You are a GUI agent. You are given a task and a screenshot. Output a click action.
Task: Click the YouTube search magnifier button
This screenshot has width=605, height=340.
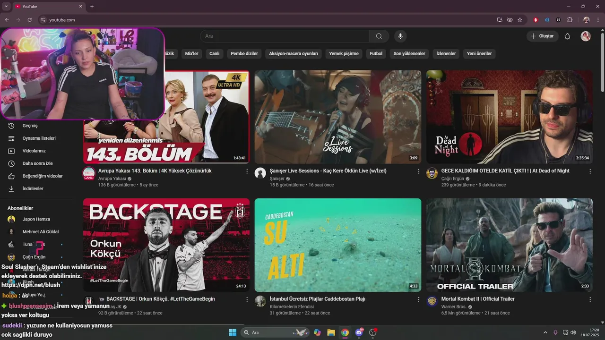point(379,36)
